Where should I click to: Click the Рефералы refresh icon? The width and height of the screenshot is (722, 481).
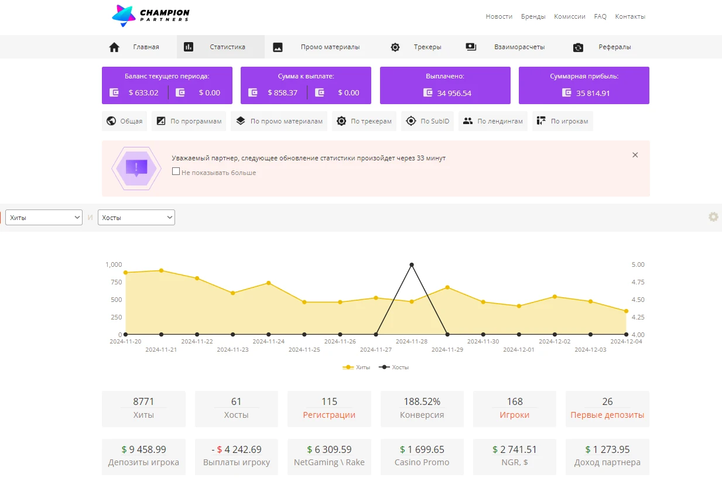[x=578, y=47]
